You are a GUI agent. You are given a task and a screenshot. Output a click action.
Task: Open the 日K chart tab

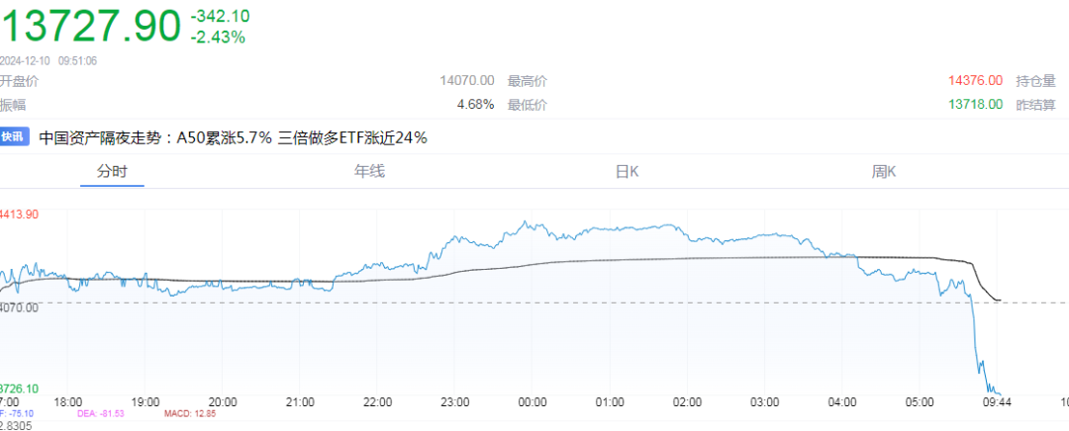click(x=627, y=172)
